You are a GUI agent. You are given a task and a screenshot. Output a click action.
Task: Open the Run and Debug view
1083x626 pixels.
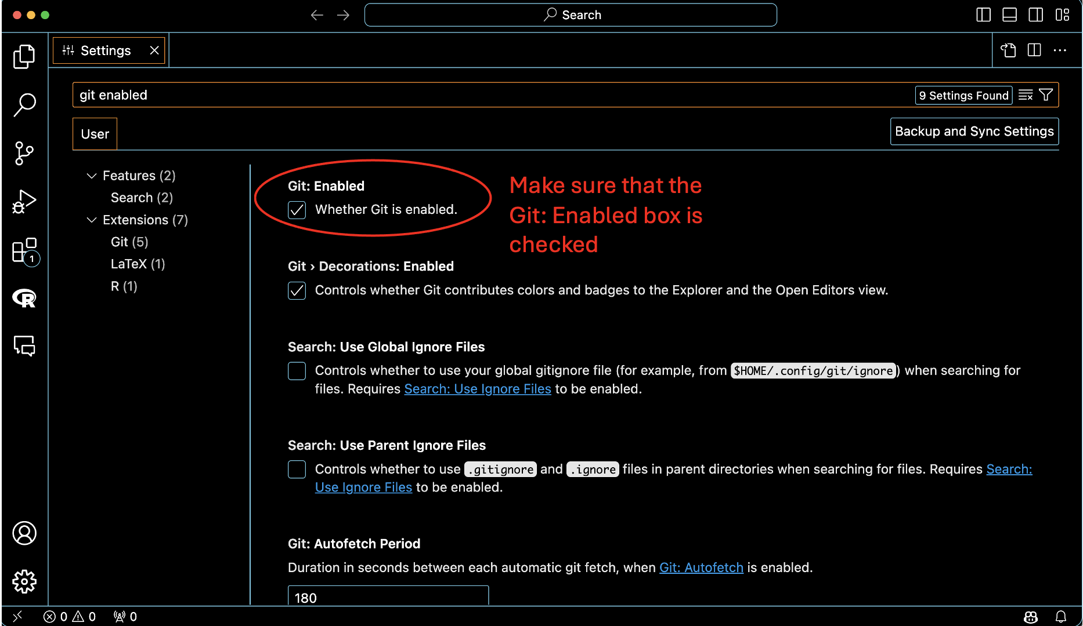24,202
